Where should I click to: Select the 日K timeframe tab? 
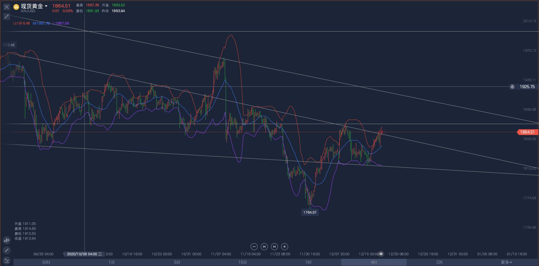[x=439, y=262]
